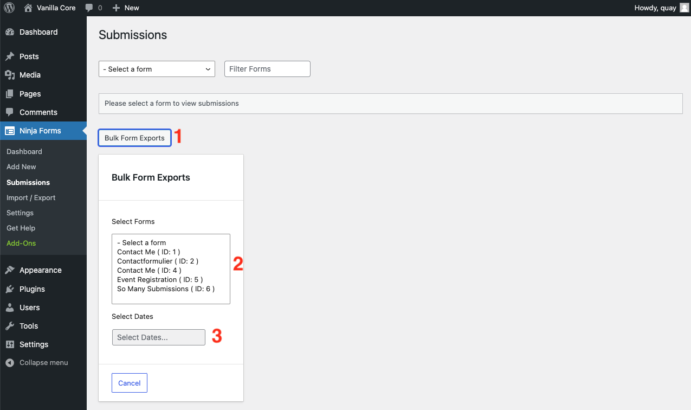The width and height of the screenshot is (691, 410).
Task: Open the Appearance brush icon
Action: (x=9, y=270)
